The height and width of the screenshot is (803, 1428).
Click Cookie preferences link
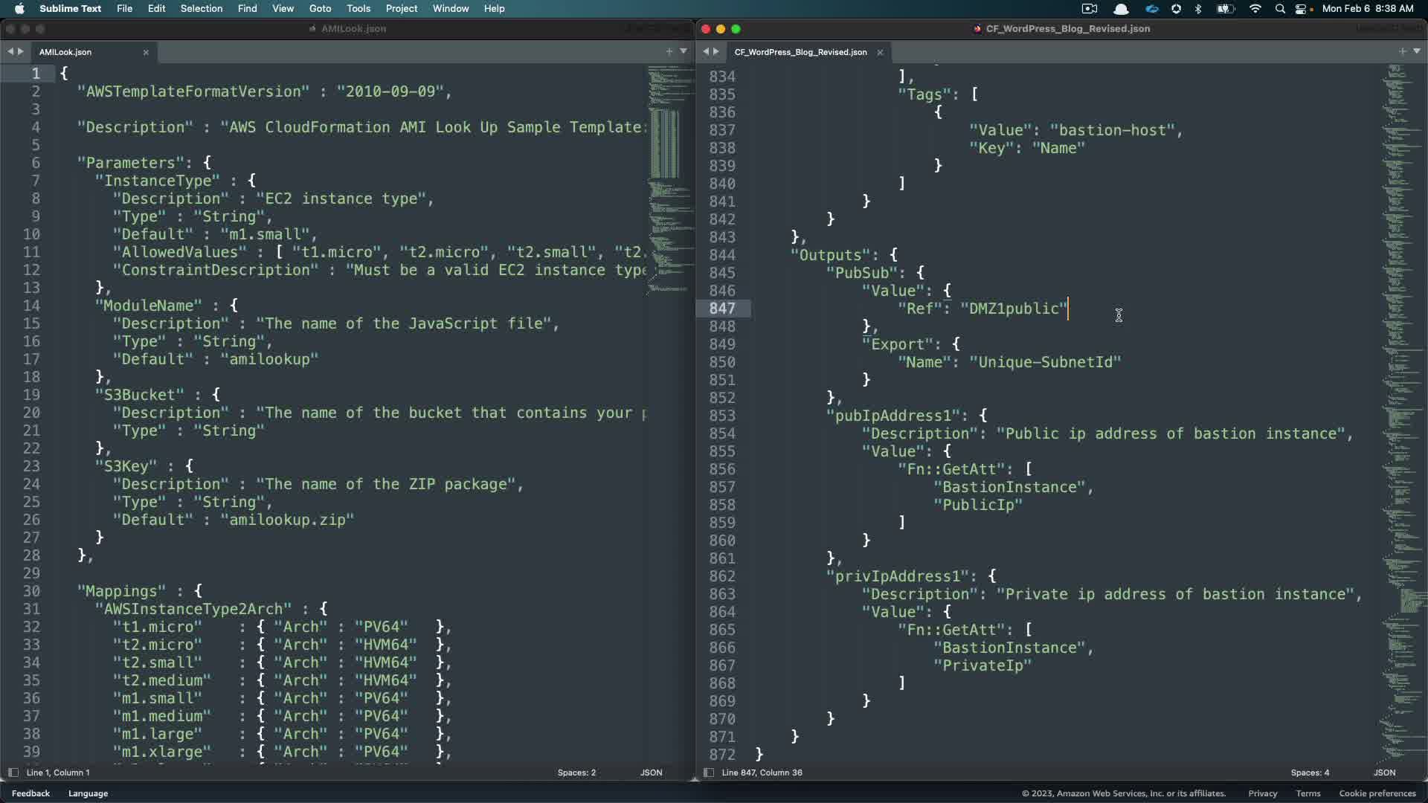click(x=1377, y=793)
